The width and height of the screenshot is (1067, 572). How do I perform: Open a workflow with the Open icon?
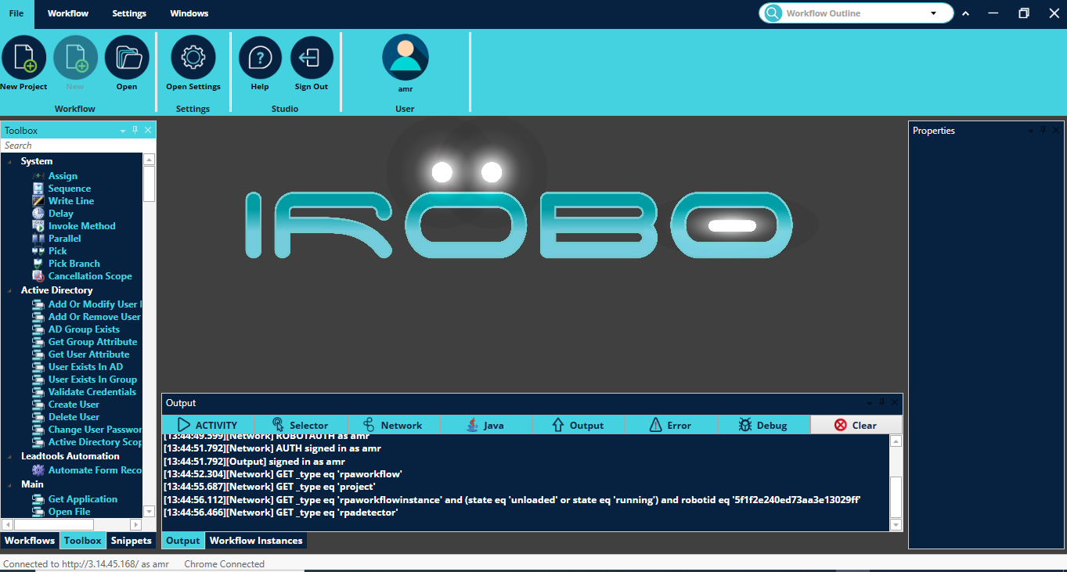coord(127,58)
